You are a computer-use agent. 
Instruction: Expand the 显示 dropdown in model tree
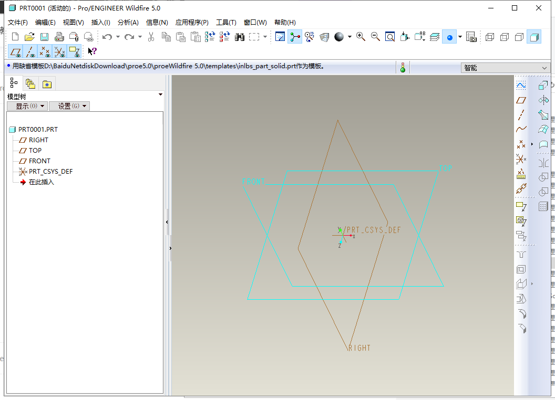coord(27,106)
